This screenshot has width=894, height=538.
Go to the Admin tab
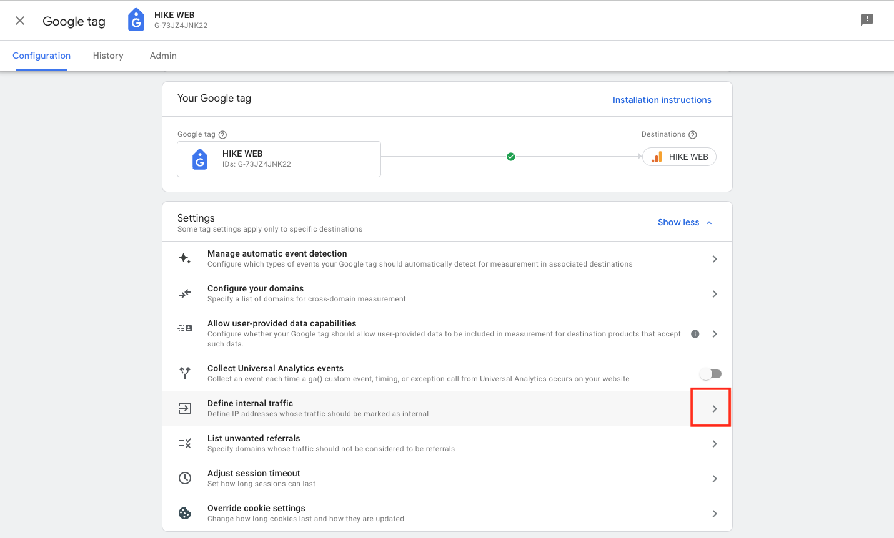tap(163, 56)
